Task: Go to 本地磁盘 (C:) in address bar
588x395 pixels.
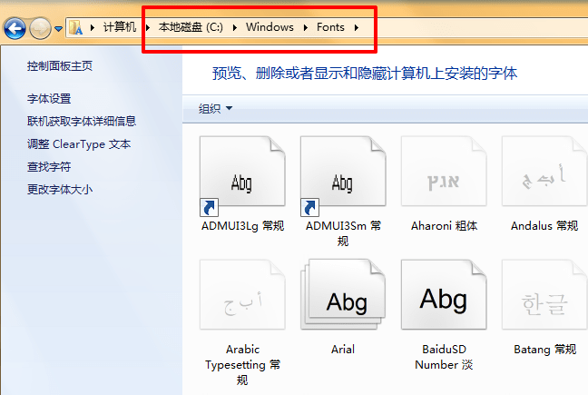Action: tap(191, 27)
